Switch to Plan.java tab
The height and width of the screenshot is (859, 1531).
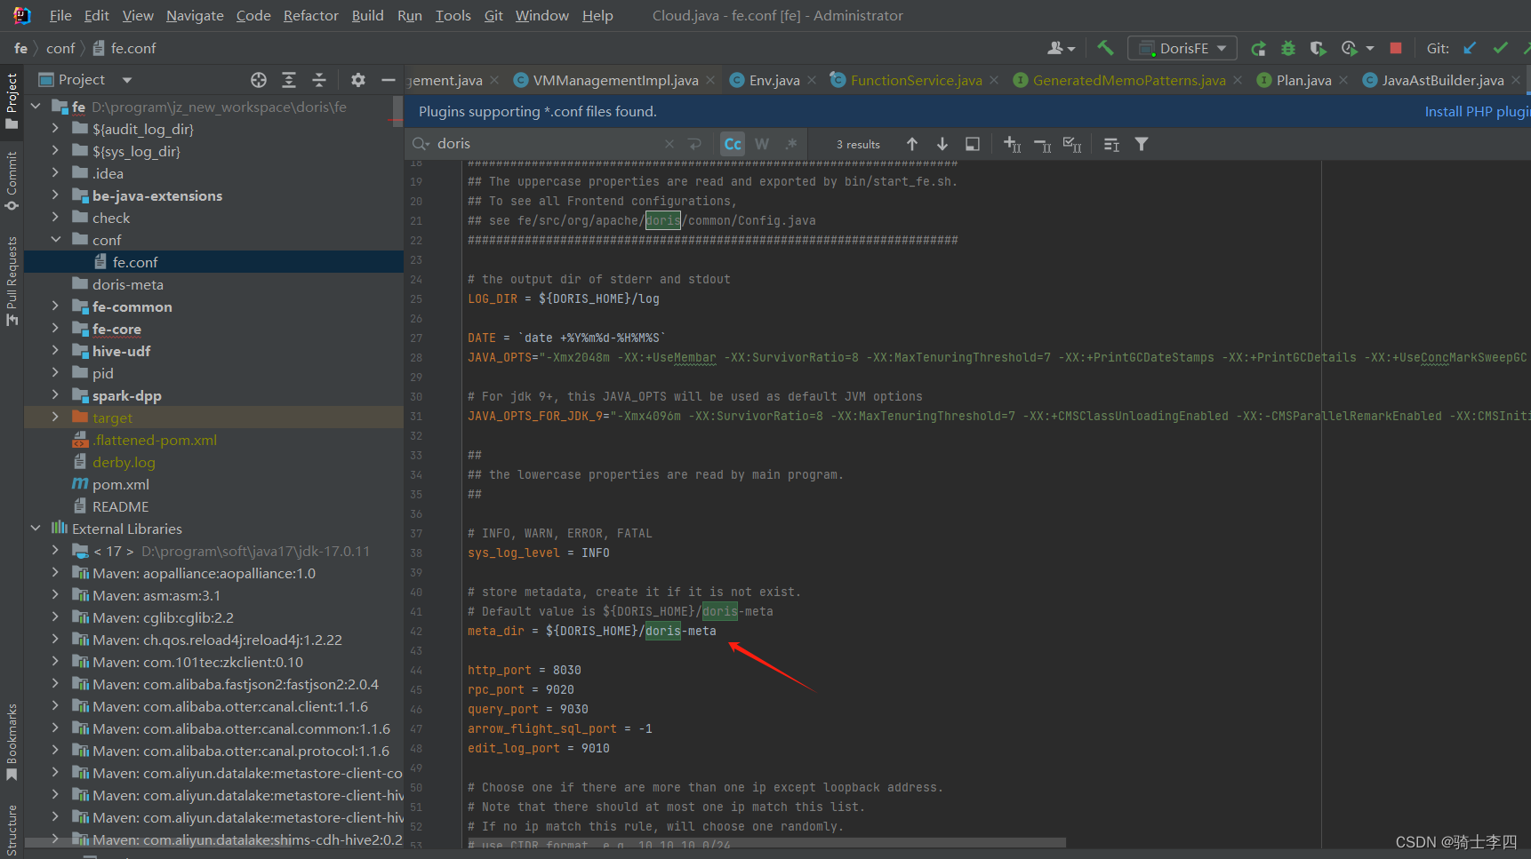pyautogui.click(x=1303, y=80)
